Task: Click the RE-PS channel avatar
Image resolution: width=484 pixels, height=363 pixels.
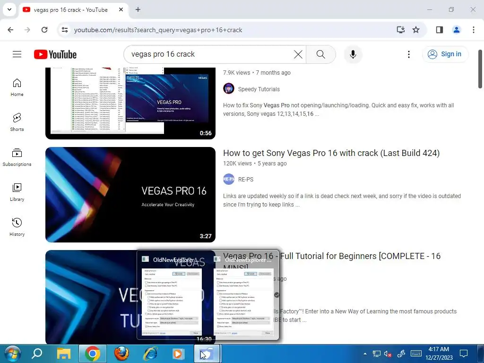Action: [229, 179]
